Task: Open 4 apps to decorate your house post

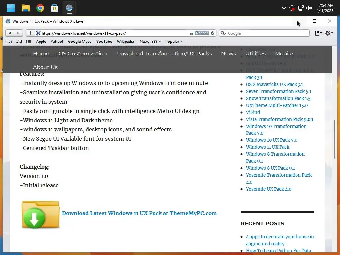Action: click(x=280, y=240)
